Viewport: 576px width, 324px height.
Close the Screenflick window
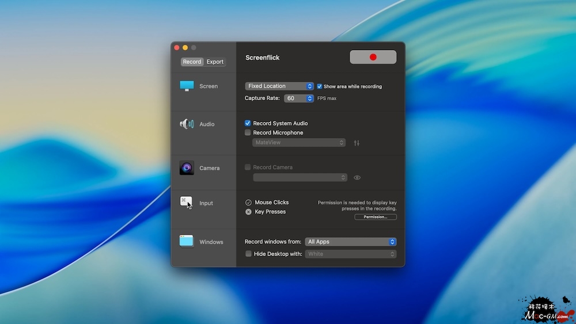point(177,48)
